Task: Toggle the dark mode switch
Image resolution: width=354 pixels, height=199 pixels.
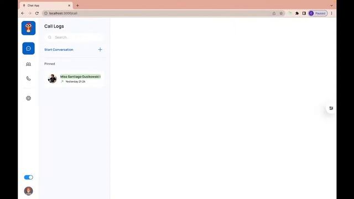Action: coord(28,177)
